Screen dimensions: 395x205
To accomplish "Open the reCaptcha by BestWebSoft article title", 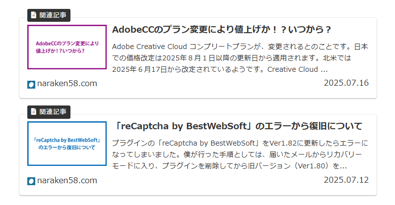I will (x=238, y=126).
